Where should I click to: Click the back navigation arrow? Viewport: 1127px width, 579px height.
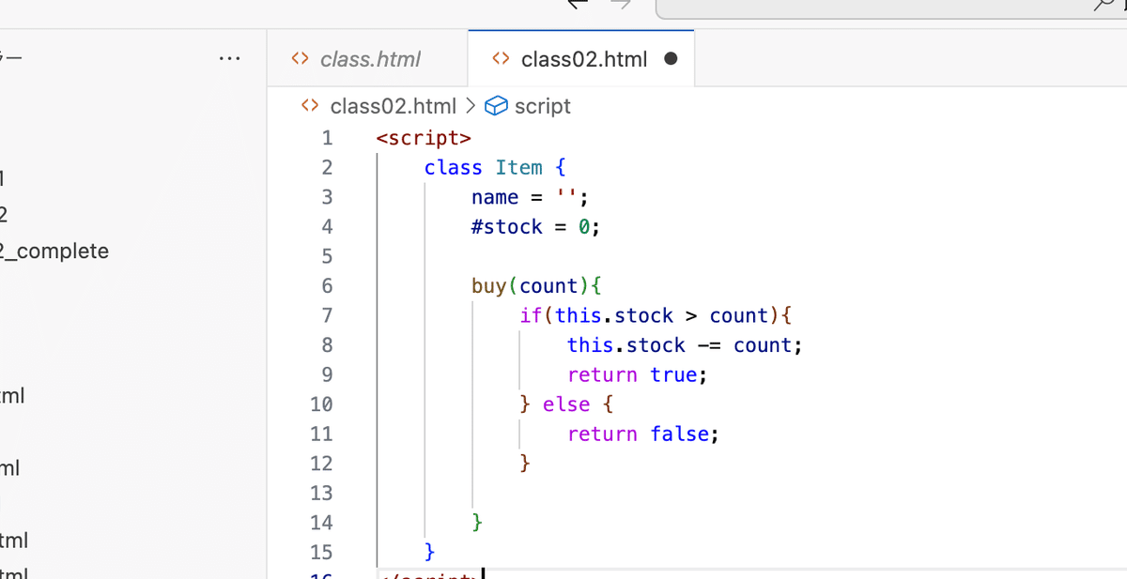pyautogui.click(x=577, y=6)
